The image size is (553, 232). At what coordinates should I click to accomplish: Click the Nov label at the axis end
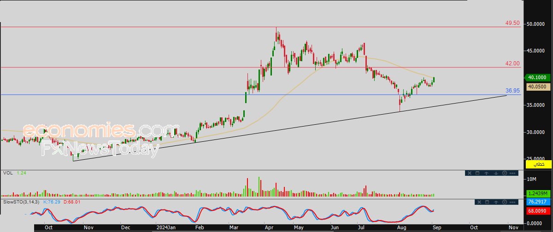click(x=513, y=227)
